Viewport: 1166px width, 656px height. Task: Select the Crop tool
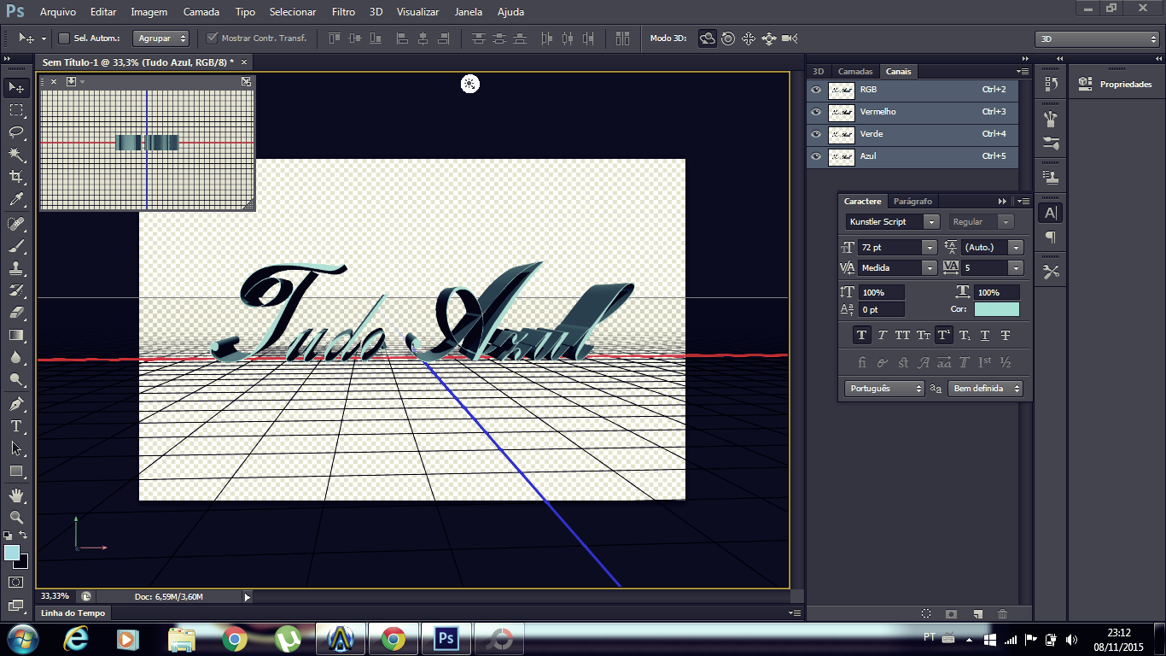(16, 177)
